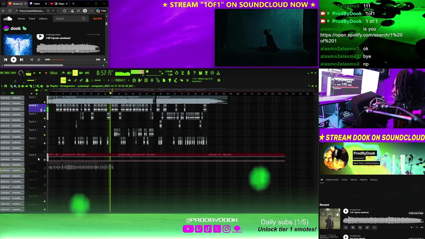This screenshot has height=239, width=425.
Task: Open the Playlist - Arrangement breadcrumb menu
Action: pyautogui.click(x=62, y=86)
